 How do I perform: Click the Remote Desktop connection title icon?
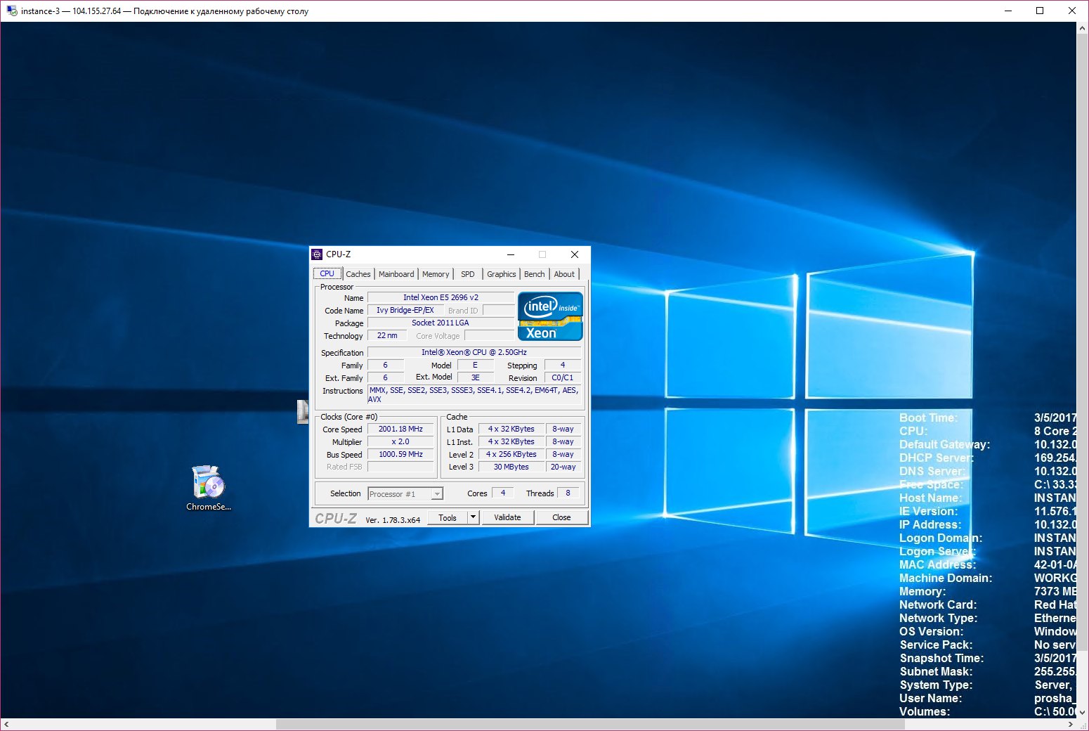point(11,11)
